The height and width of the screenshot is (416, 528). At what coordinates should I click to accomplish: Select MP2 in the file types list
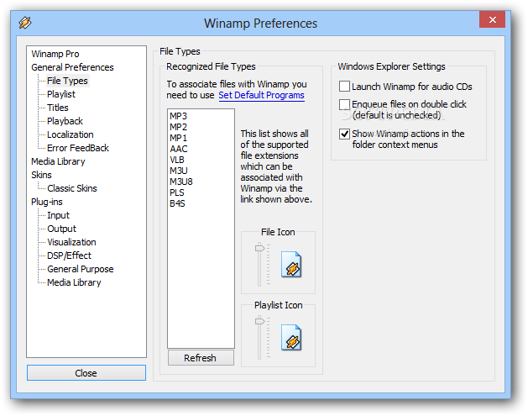178,127
